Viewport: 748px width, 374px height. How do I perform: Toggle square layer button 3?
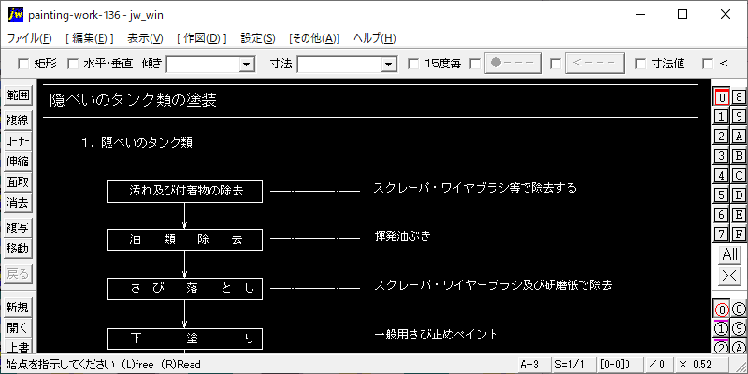(x=722, y=155)
